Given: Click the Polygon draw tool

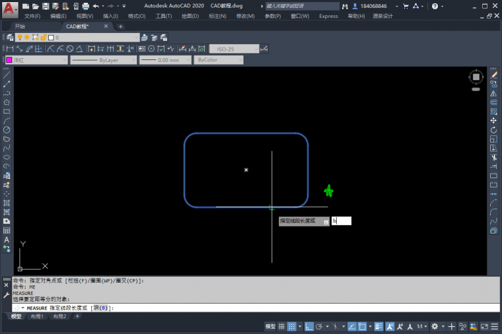Looking at the screenshot, I should click(x=7, y=102).
